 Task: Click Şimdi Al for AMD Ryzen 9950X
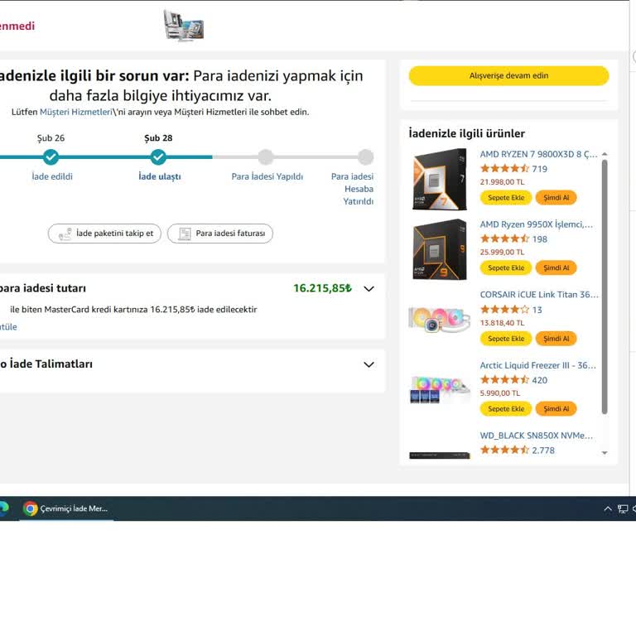point(556,267)
